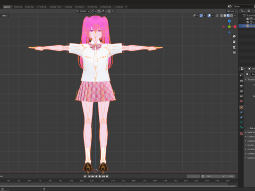Open the UV Editing workspace tab
Screen dimensions: 255x191
pos(41,7)
